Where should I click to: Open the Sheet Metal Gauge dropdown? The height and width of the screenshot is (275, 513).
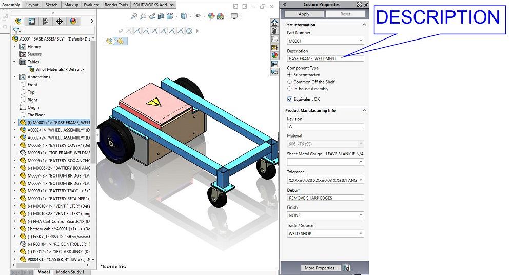tap(361, 162)
